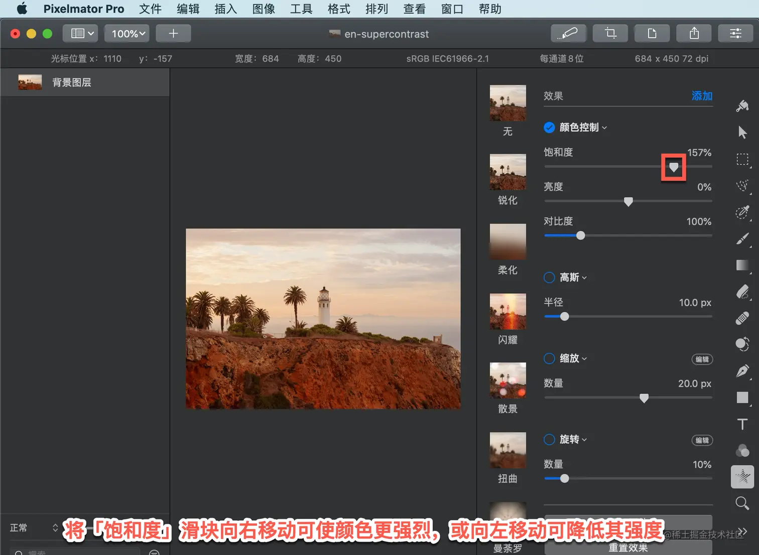Image resolution: width=759 pixels, height=555 pixels.
Task: Open the 查看 menu
Action: pyautogui.click(x=414, y=9)
